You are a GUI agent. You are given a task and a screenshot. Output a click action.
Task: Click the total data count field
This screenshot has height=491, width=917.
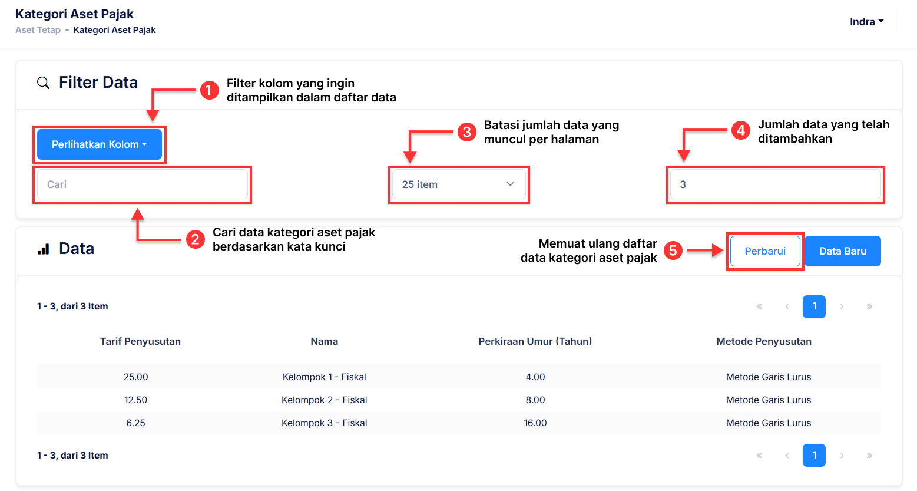[775, 184]
